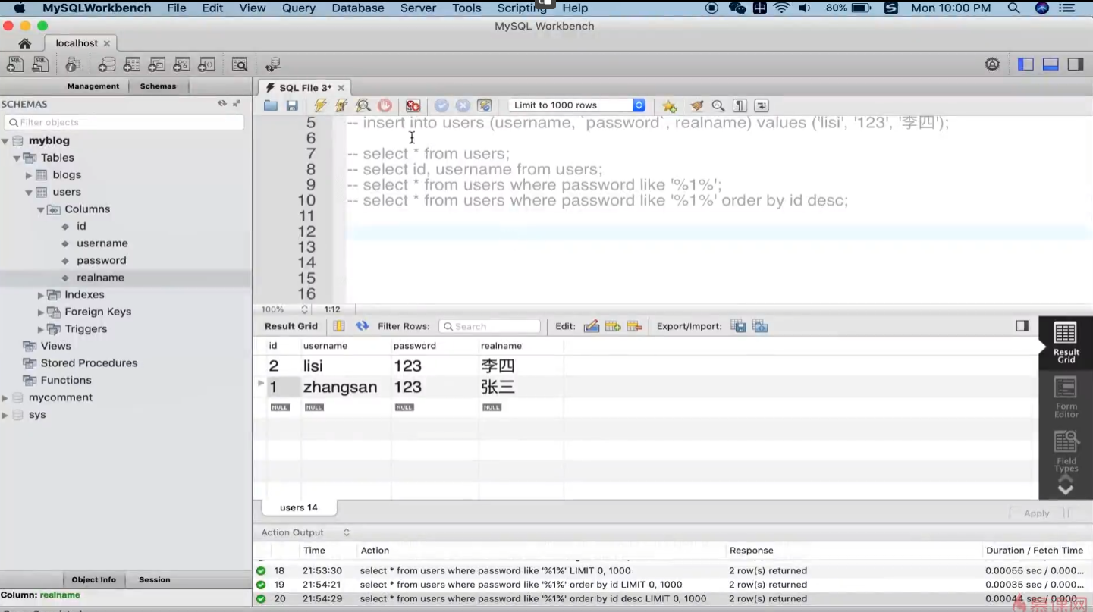
Task: Focus the Filter Rows search field
Action: [489, 326]
